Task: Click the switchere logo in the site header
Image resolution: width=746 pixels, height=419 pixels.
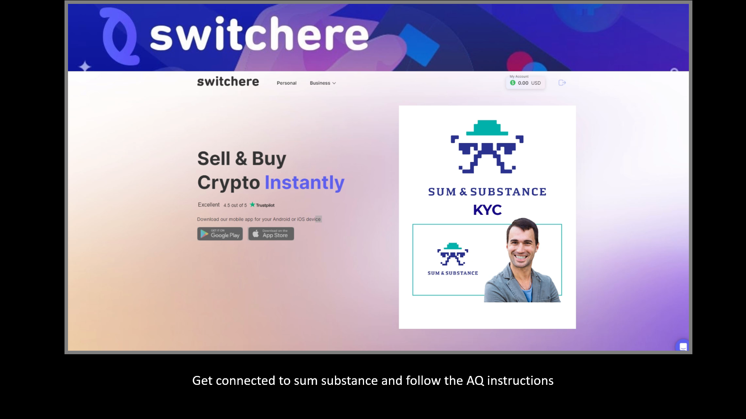Action: 228,81
